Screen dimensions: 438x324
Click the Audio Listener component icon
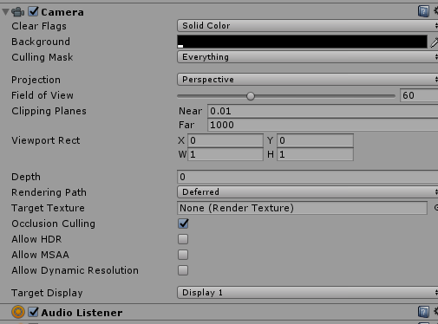(x=18, y=312)
